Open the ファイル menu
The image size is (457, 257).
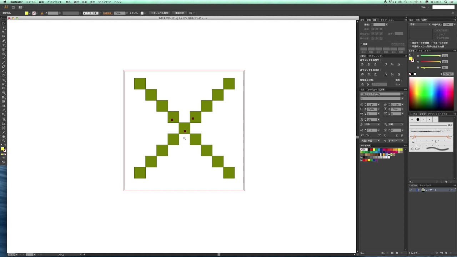pos(31,2)
